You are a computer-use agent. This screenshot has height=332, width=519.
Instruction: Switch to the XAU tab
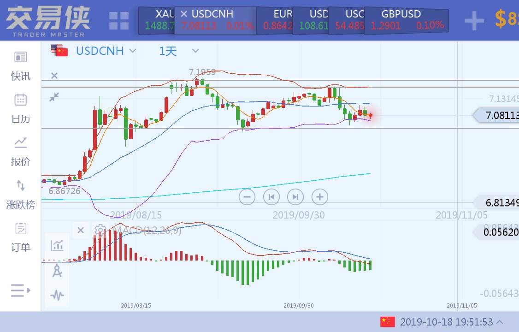coord(159,20)
